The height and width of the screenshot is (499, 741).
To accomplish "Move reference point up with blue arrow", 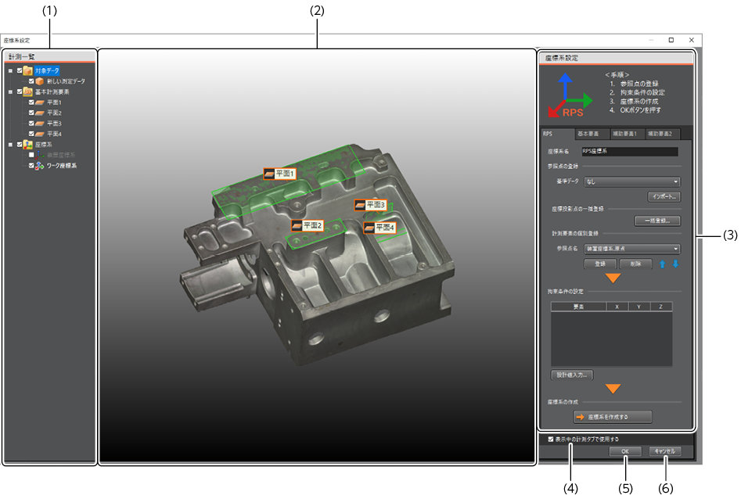I will click(664, 264).
